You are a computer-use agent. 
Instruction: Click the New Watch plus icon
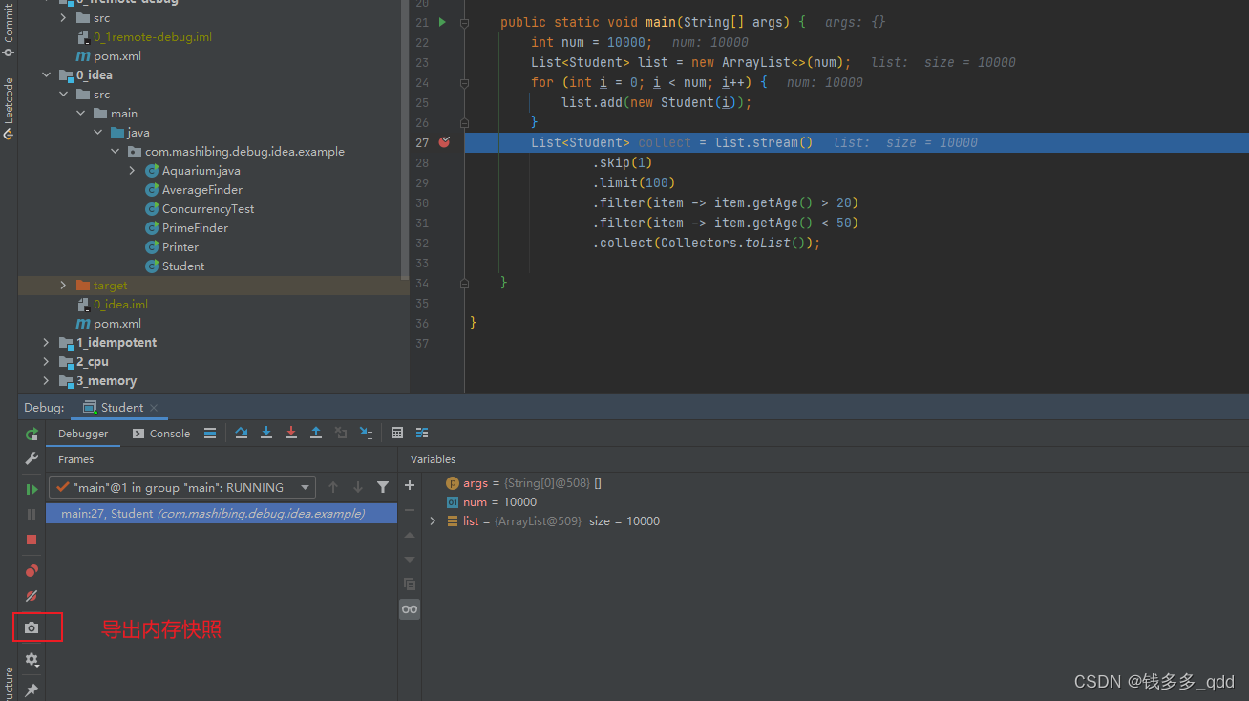click(410, 485)
